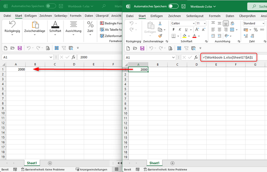Click Format Painter brush in Workbook-2
The width and height of the screenshot is (267, 172).
point(160,36)
